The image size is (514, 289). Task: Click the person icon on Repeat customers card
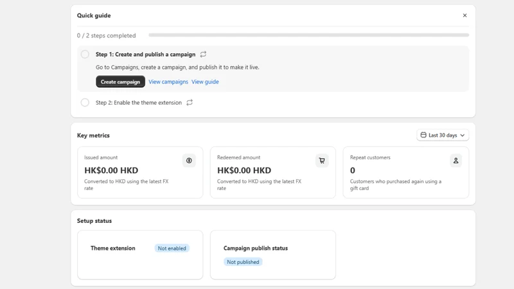[x=456, y=161]
